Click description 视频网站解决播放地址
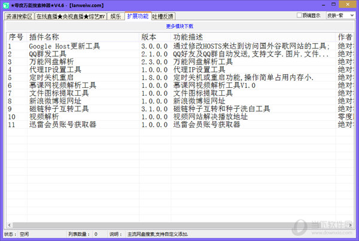The height and width of the screenshot is (241, 359). [x=211, y=117]
